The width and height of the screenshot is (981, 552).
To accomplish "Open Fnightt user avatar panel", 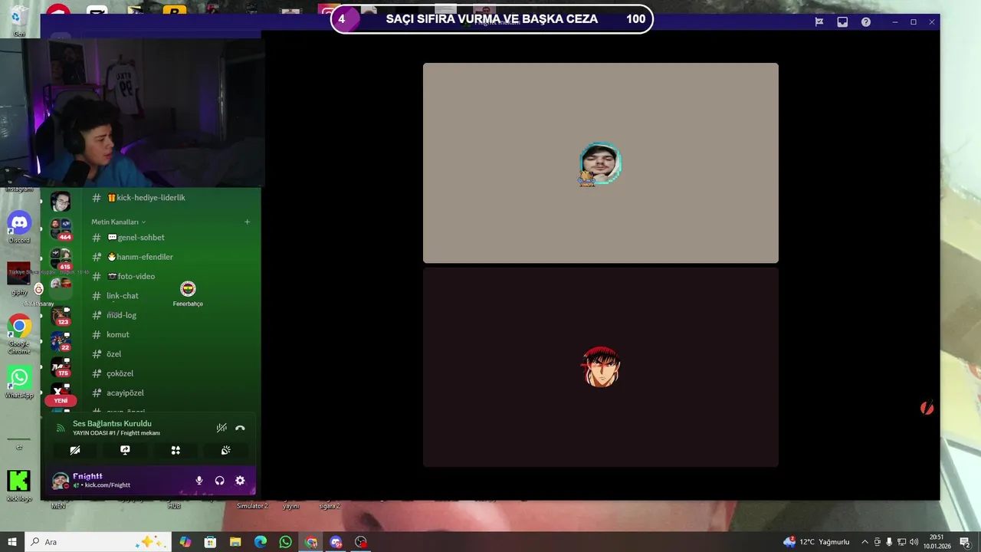I will 60,481.
